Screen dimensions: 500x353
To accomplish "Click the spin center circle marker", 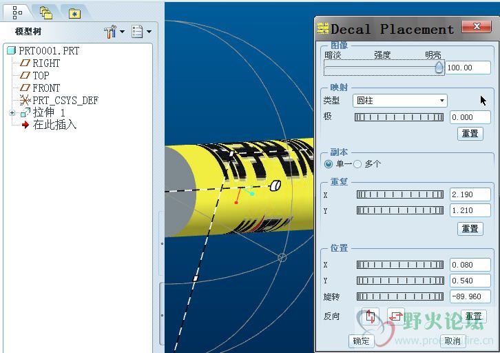I will tap(282, 257).
